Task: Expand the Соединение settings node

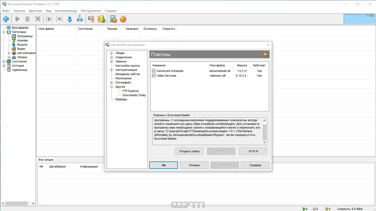Action: [112, 57]
